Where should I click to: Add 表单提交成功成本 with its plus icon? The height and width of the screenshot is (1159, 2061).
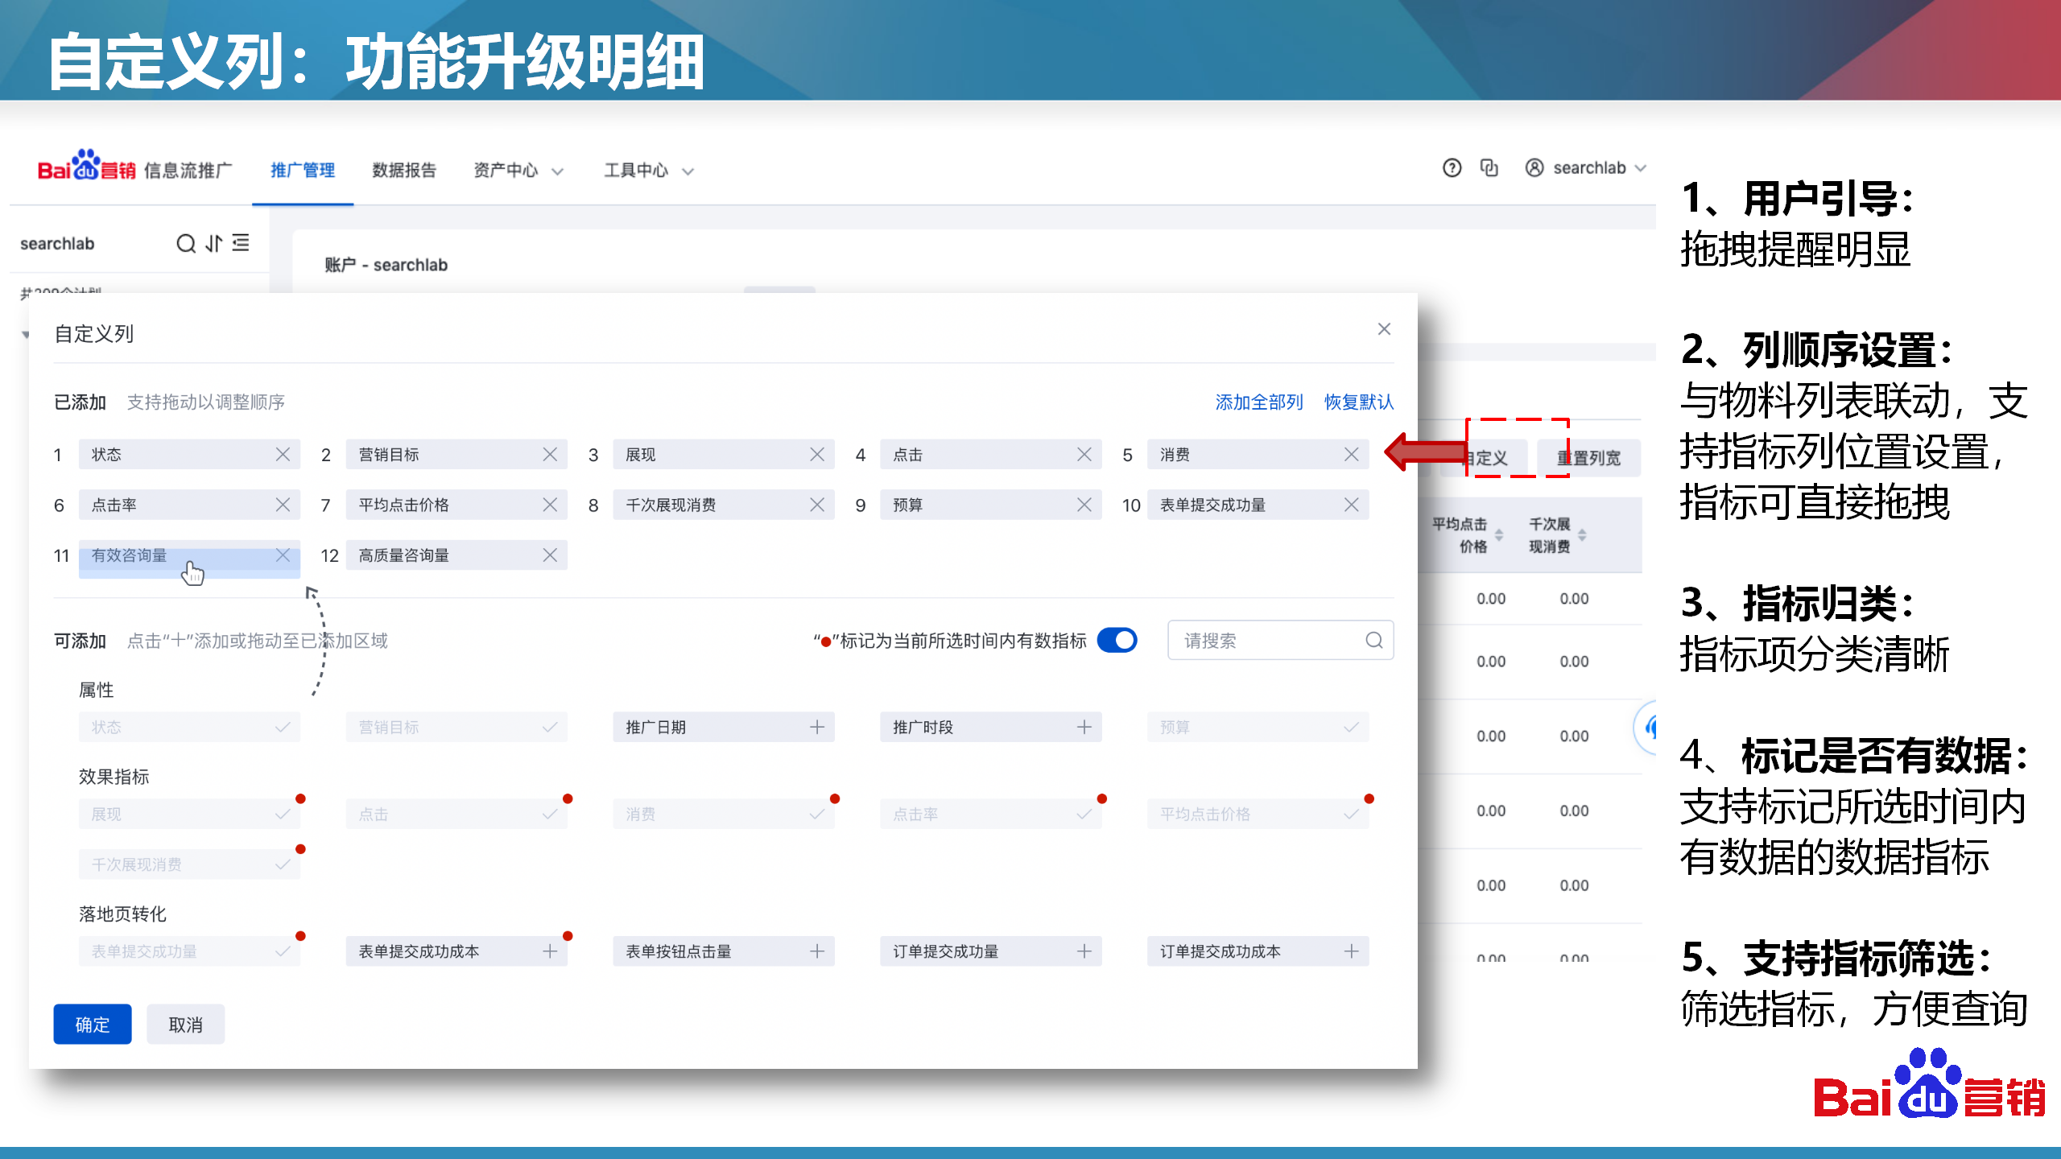pos(550,951)
